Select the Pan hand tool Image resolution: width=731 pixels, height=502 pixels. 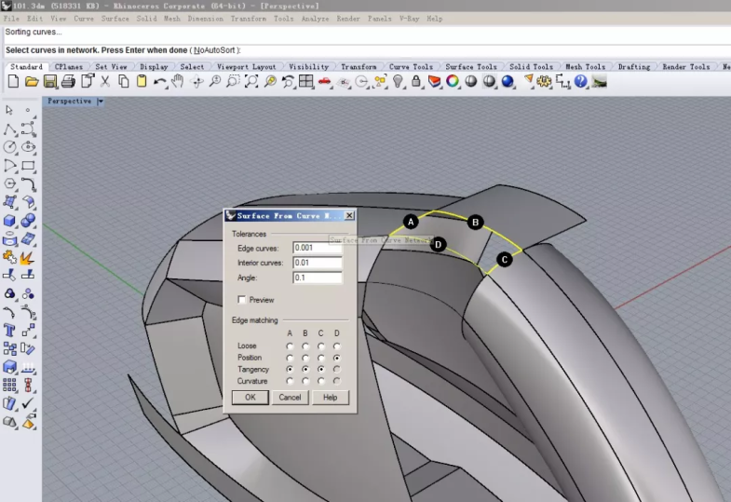point(177,82)
